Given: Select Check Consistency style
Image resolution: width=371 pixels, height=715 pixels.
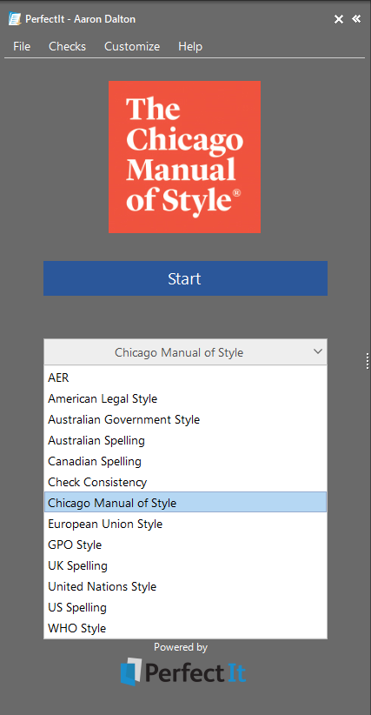Looking at the screenshot, I should tap(185, 482).
